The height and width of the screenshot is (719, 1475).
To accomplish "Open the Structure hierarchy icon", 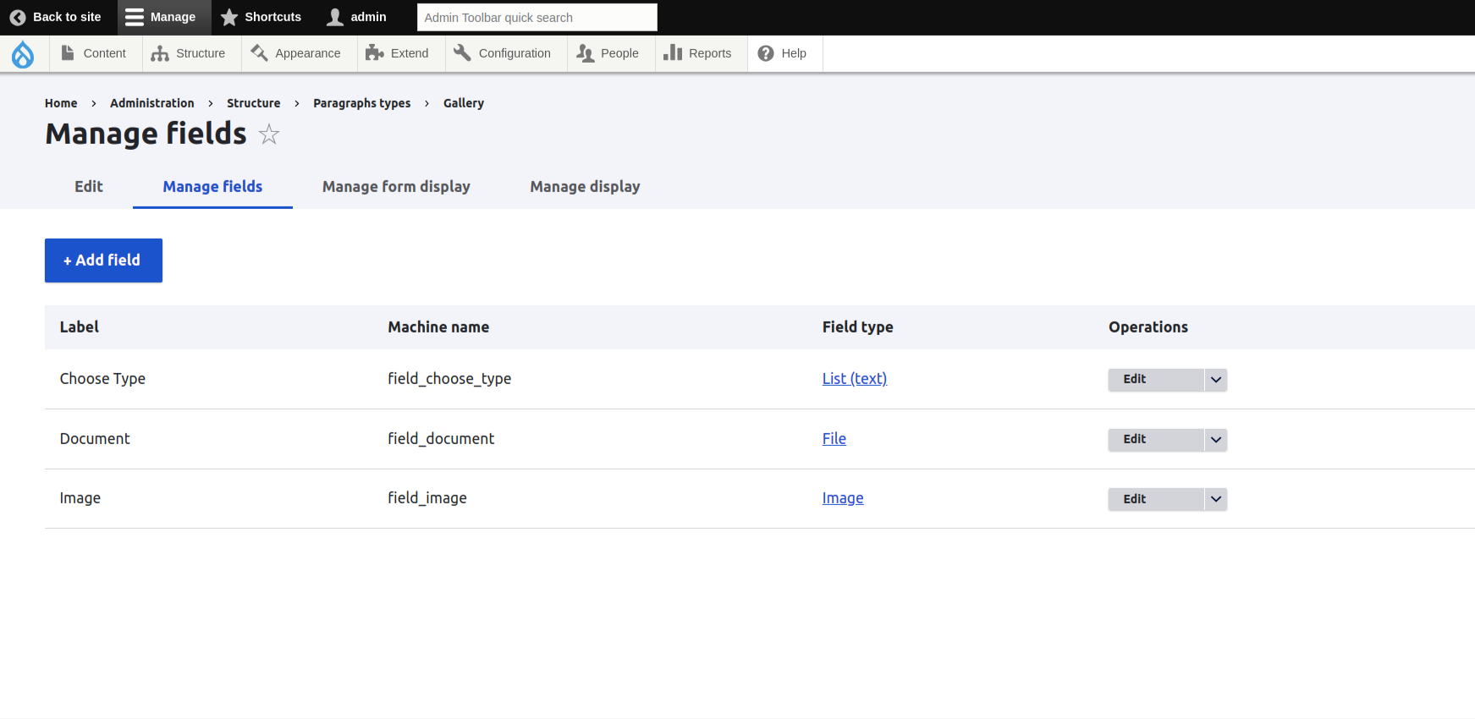I will pos(160,53).
